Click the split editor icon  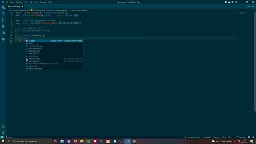[250, 6]
